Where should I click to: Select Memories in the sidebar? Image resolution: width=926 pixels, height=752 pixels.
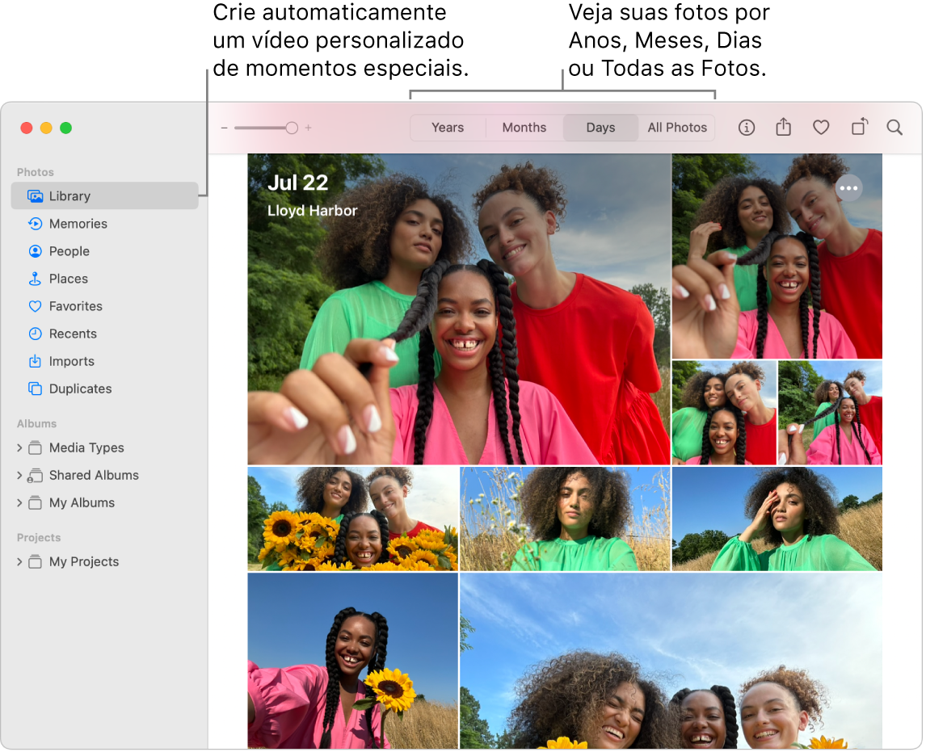pos(74,224)
